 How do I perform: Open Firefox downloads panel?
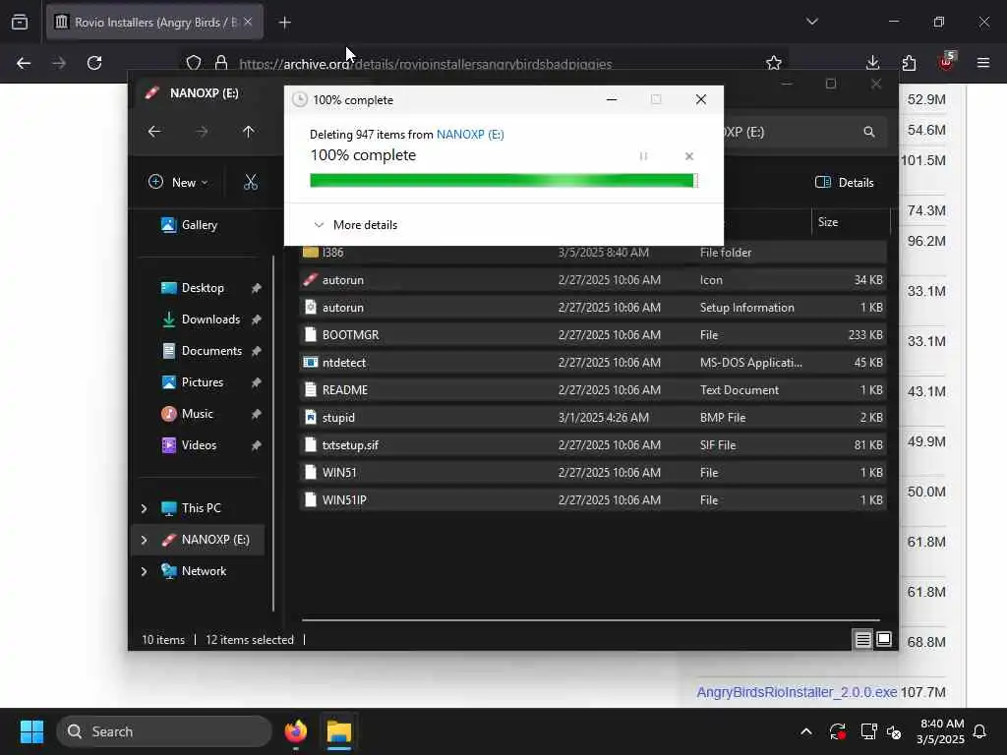pyautogui.click(x=873, y=63)
